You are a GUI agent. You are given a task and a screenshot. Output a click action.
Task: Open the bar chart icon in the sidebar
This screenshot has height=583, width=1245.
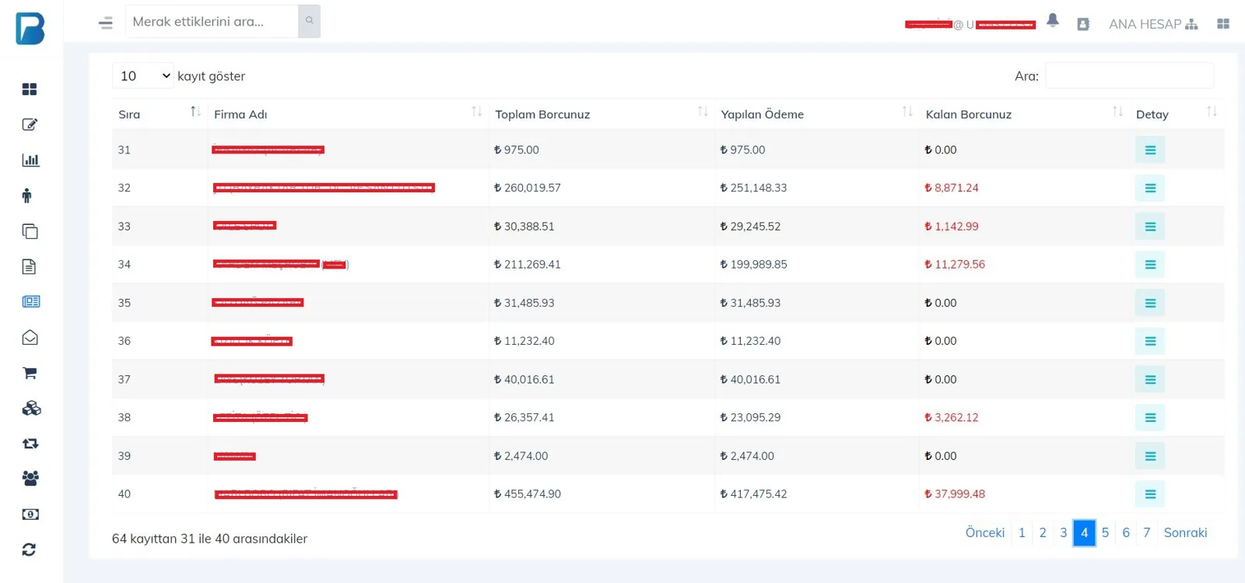[30, 160]
